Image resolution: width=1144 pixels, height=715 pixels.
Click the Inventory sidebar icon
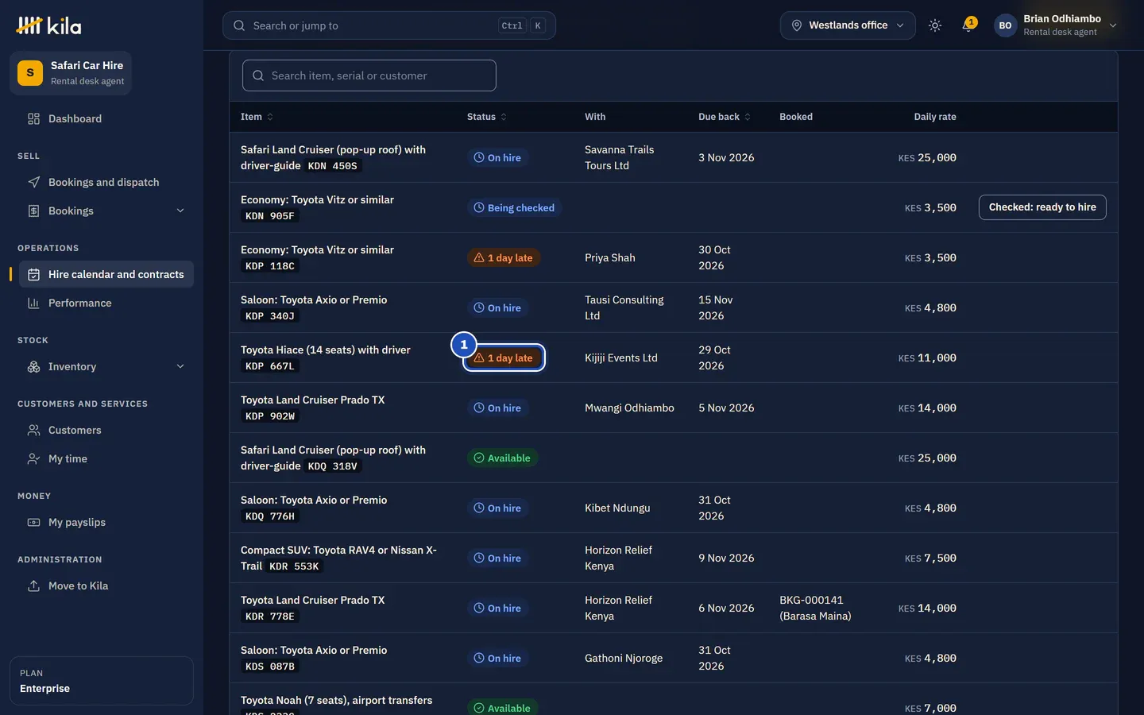[x=33, y=366]
